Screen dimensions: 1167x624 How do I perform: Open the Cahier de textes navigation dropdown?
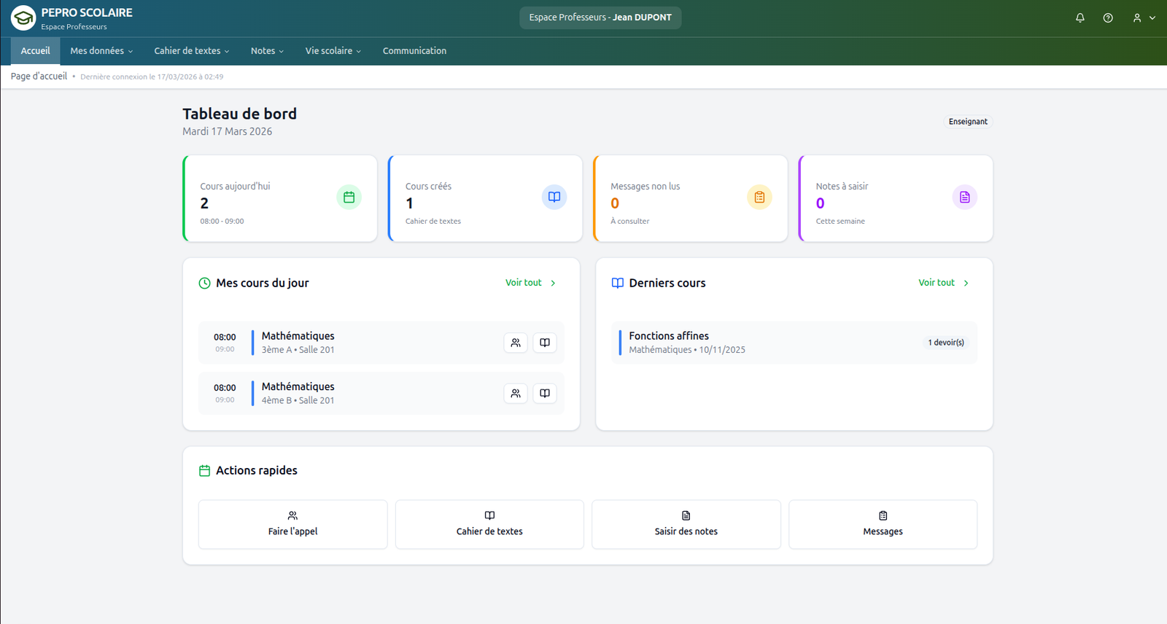[x=191, y=51]
